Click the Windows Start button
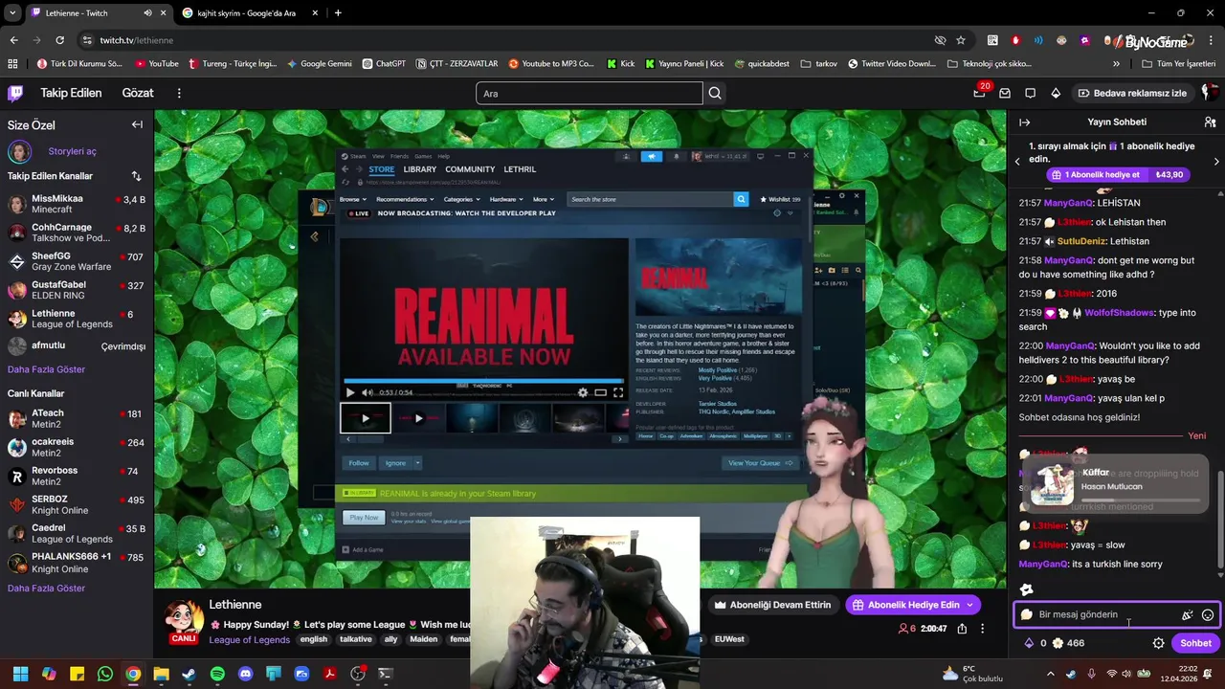Image resolution: width=1225 pixels, height=689 pixels. tap(21, 674)
